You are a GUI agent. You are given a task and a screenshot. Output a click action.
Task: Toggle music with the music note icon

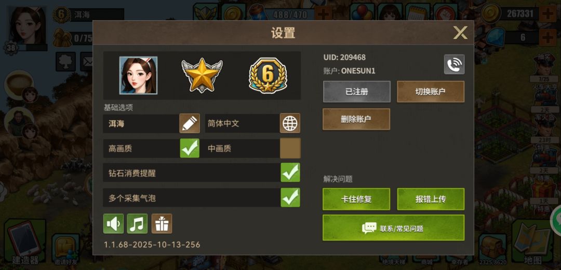(x=137, y=223)
